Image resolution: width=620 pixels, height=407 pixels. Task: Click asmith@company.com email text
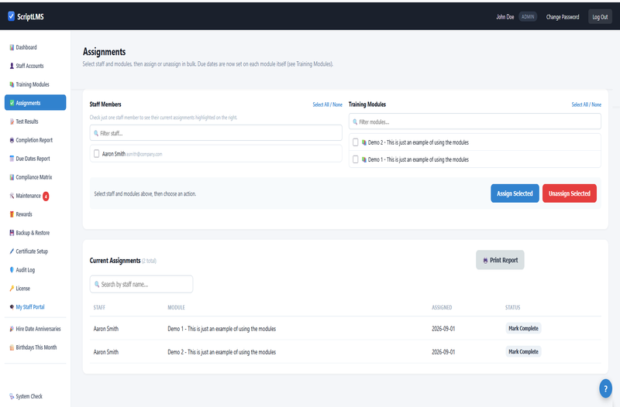[x=144, y=154]
